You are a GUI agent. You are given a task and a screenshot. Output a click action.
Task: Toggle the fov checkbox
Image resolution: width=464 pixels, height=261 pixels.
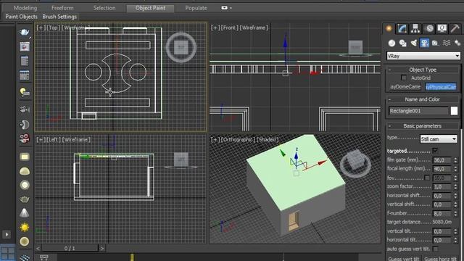coord(427,178)
